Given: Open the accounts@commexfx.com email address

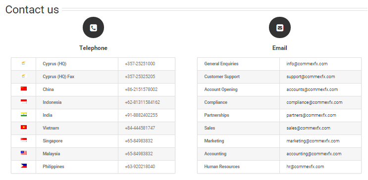Looking at the screenshot, I should [x=312, y=90].
